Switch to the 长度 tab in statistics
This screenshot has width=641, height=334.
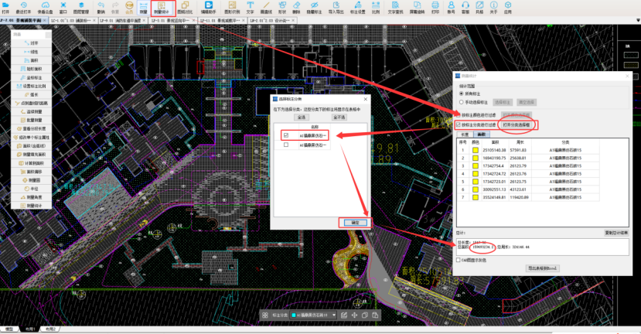click(x=464, y=134)
